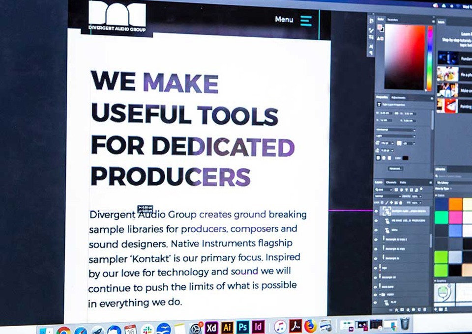The image size is (472, 334).
Task: Create new adjustment layer in Layers footer
Action: pyautogui.click(x=408, y=309)
